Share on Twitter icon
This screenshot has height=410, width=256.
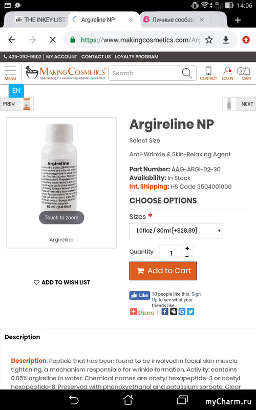pos(190,312)
